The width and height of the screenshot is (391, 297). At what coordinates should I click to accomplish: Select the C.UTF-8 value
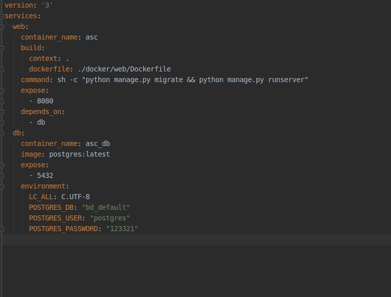point(75,197)
